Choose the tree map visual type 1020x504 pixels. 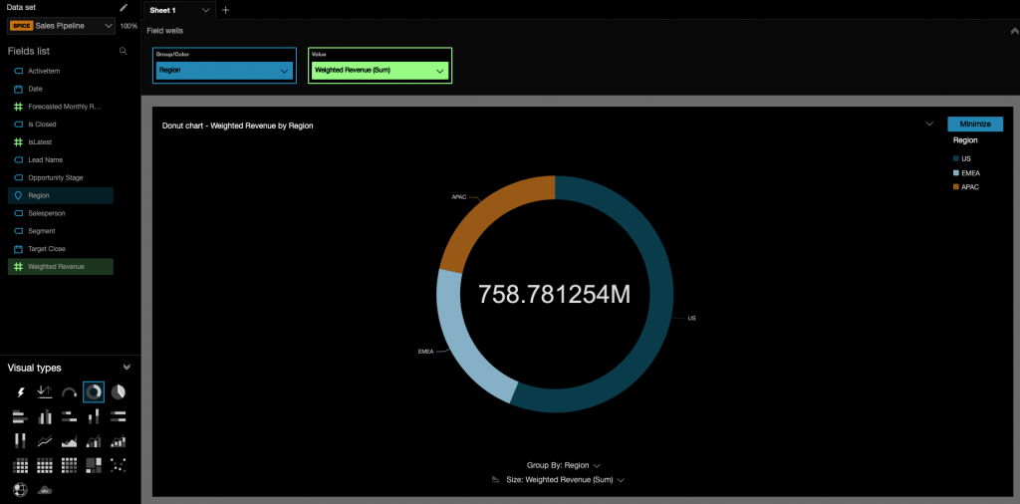click(x=94, y=465)
